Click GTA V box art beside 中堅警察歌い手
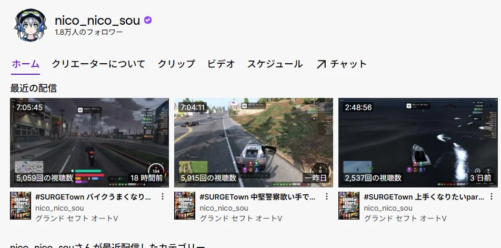The height and width of the screenshot is (248, 501). [x=185, y=205]
